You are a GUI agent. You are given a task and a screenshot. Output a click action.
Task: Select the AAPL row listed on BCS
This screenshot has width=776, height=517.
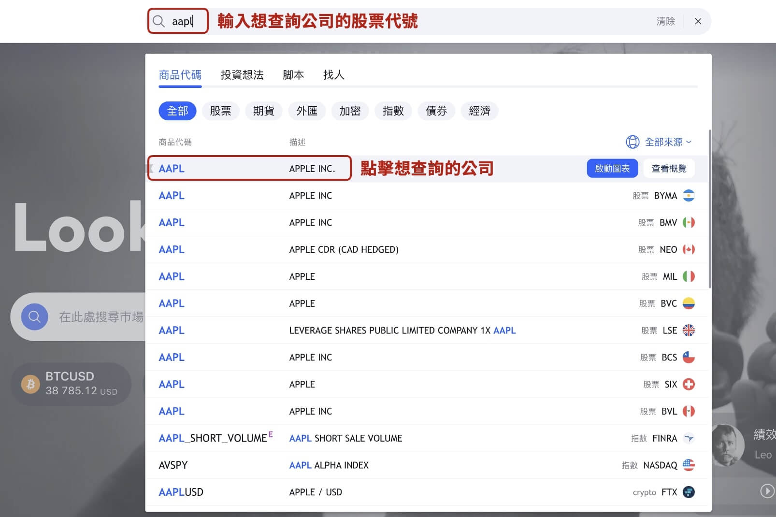pos(427,358)
